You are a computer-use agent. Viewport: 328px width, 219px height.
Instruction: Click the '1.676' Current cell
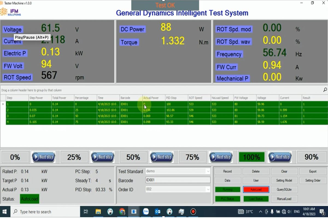[x=291, y=122]
